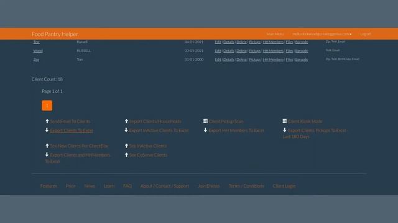
Task: Click Edit in the Zee Tom row
Action: [x=218, y=59]
